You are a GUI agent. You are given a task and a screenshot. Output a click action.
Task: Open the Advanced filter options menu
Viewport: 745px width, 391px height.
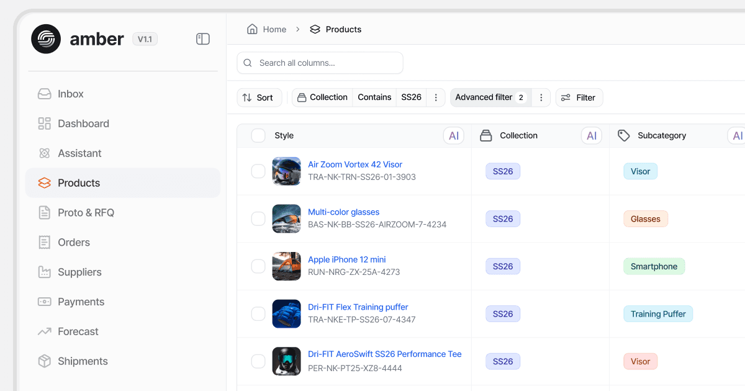coord(541,97)
